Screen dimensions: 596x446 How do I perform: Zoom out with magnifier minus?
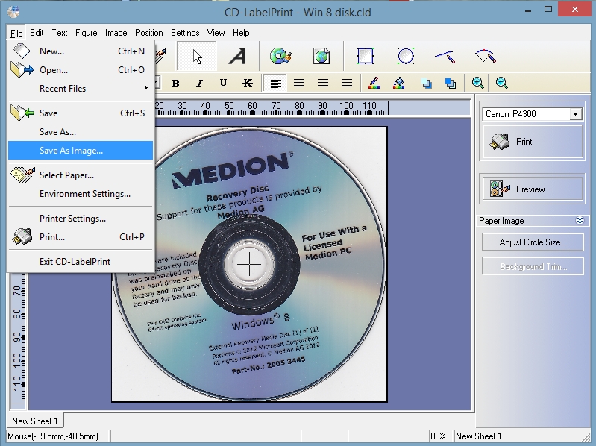(502, 83)
